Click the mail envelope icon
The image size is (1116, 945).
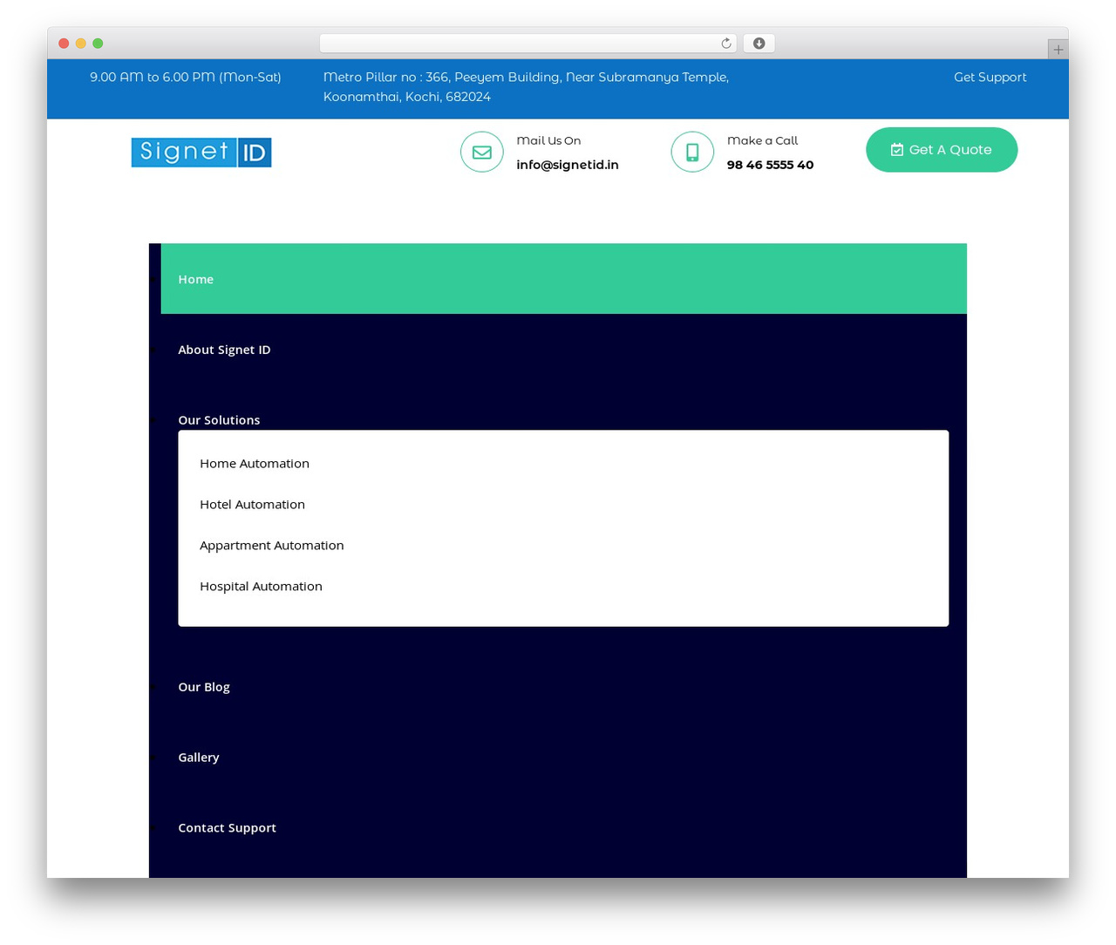coord(482,152)
